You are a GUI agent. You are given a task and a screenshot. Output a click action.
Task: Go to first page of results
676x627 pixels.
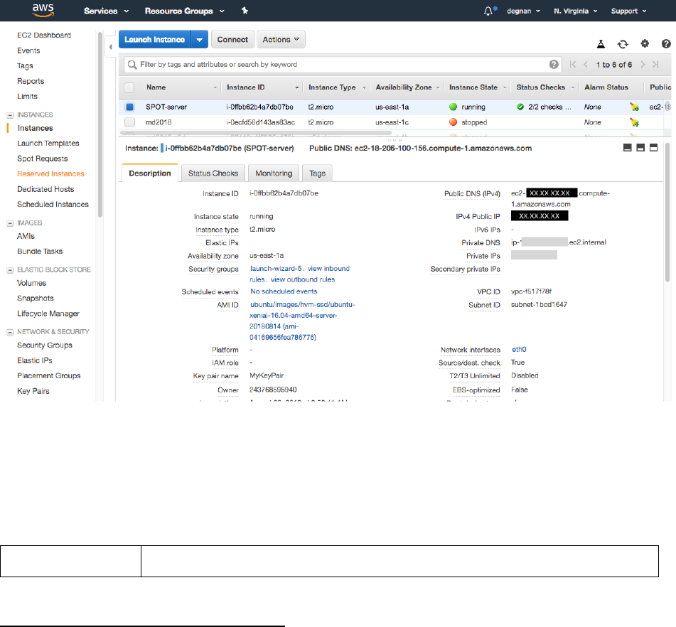click(x=572, y=64)
